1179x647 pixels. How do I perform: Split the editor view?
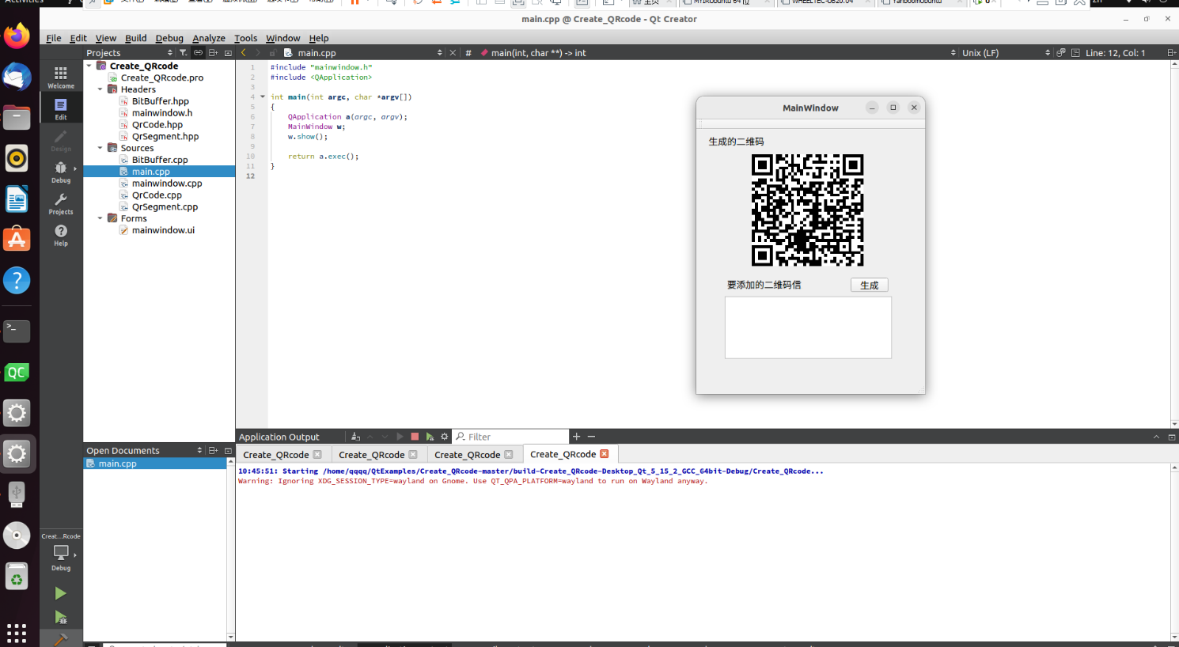tap(1171, 53)
